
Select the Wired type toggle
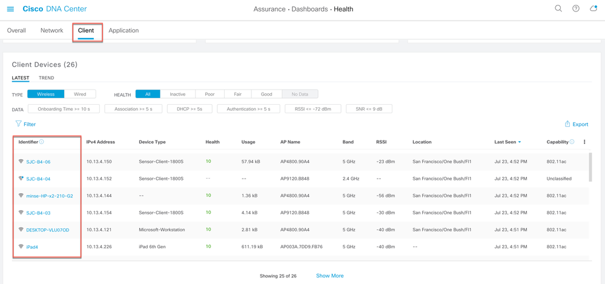[x=80, y=94]
